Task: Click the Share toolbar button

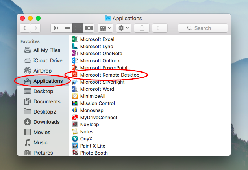Action: click(x=142, y=28)
